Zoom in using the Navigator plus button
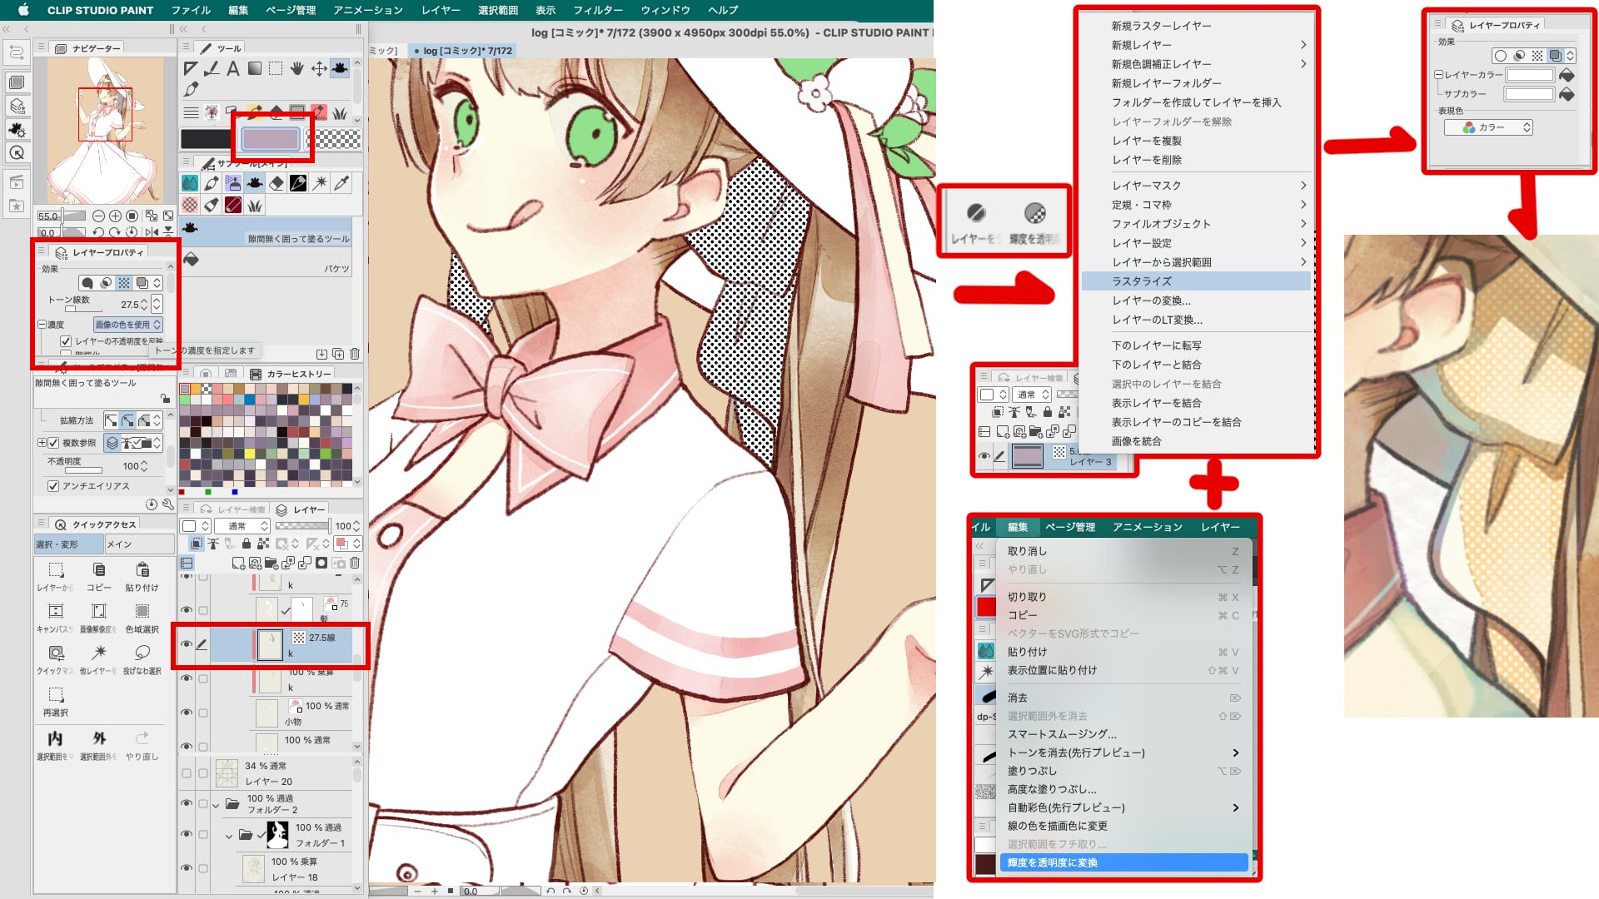Image resolution: width=1599 pixels, height=899 pixels. coord(115,216)
